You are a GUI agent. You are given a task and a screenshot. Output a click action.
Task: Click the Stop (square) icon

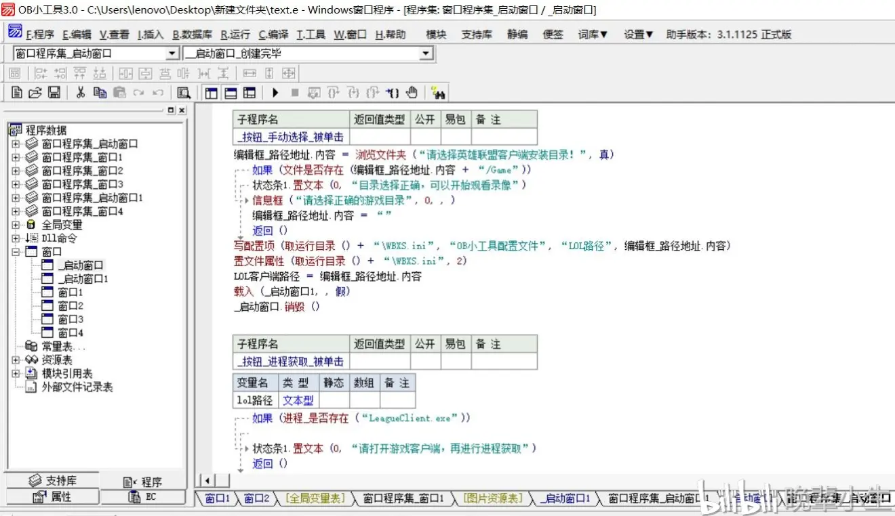pyautogui.click(x=294, y=93)
